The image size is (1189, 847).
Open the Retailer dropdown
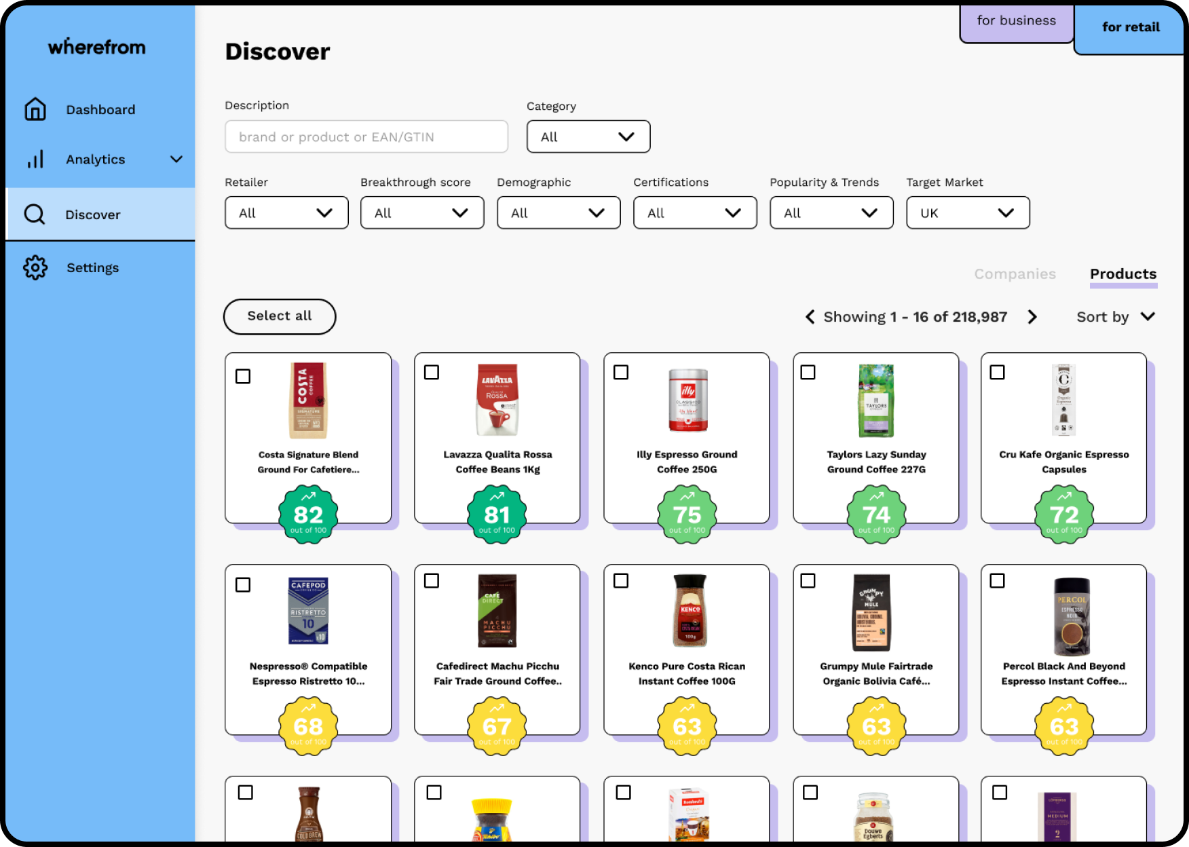286,212
